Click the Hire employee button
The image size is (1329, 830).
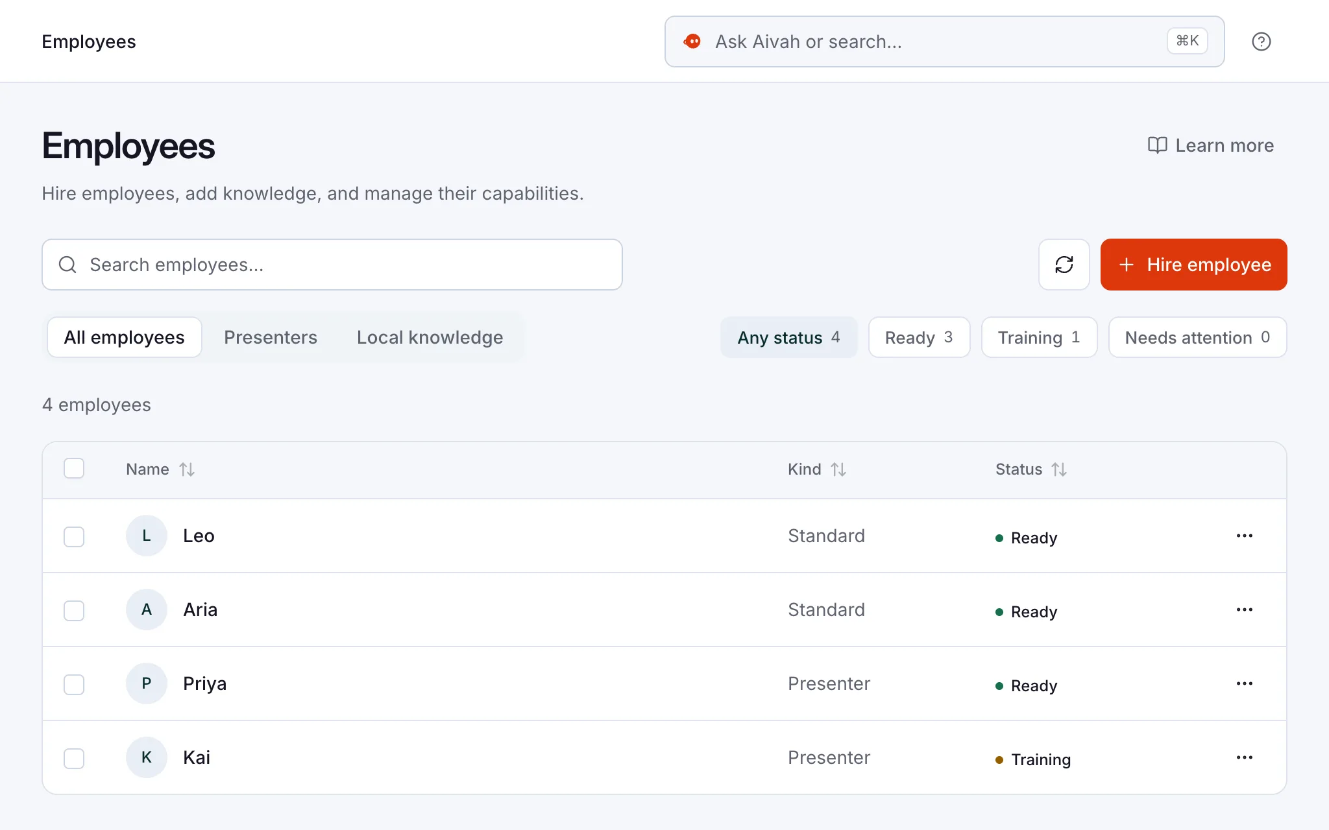tap(1193, 265)
